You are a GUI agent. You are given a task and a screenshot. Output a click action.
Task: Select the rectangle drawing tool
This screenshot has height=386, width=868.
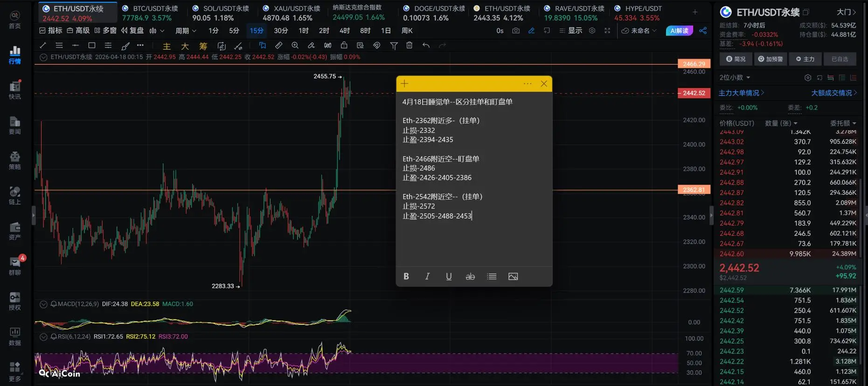(92, 45)
